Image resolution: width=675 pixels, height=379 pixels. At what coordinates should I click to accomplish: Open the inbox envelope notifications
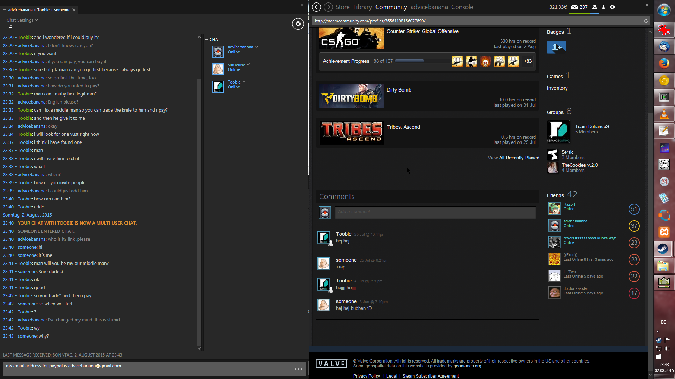pos(574,7)
